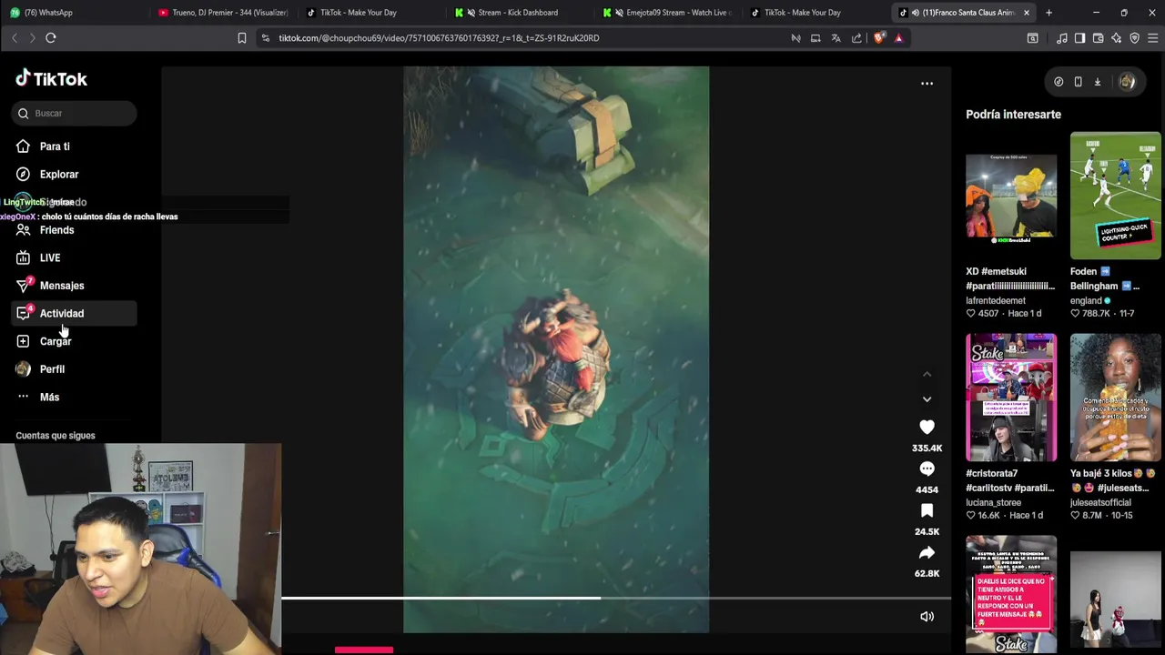Reload the page
Viewport: 1165px width, 655px height.
(x=51, y=38)
